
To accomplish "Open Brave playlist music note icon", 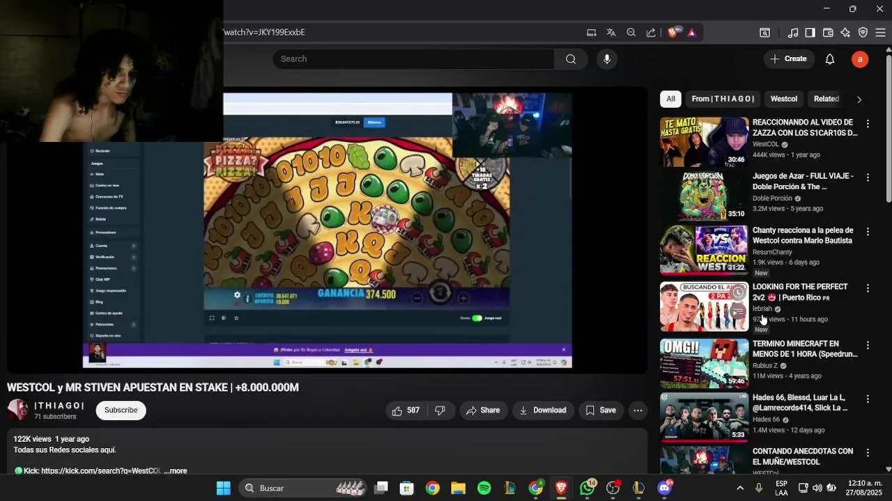I will coord(793,32).
